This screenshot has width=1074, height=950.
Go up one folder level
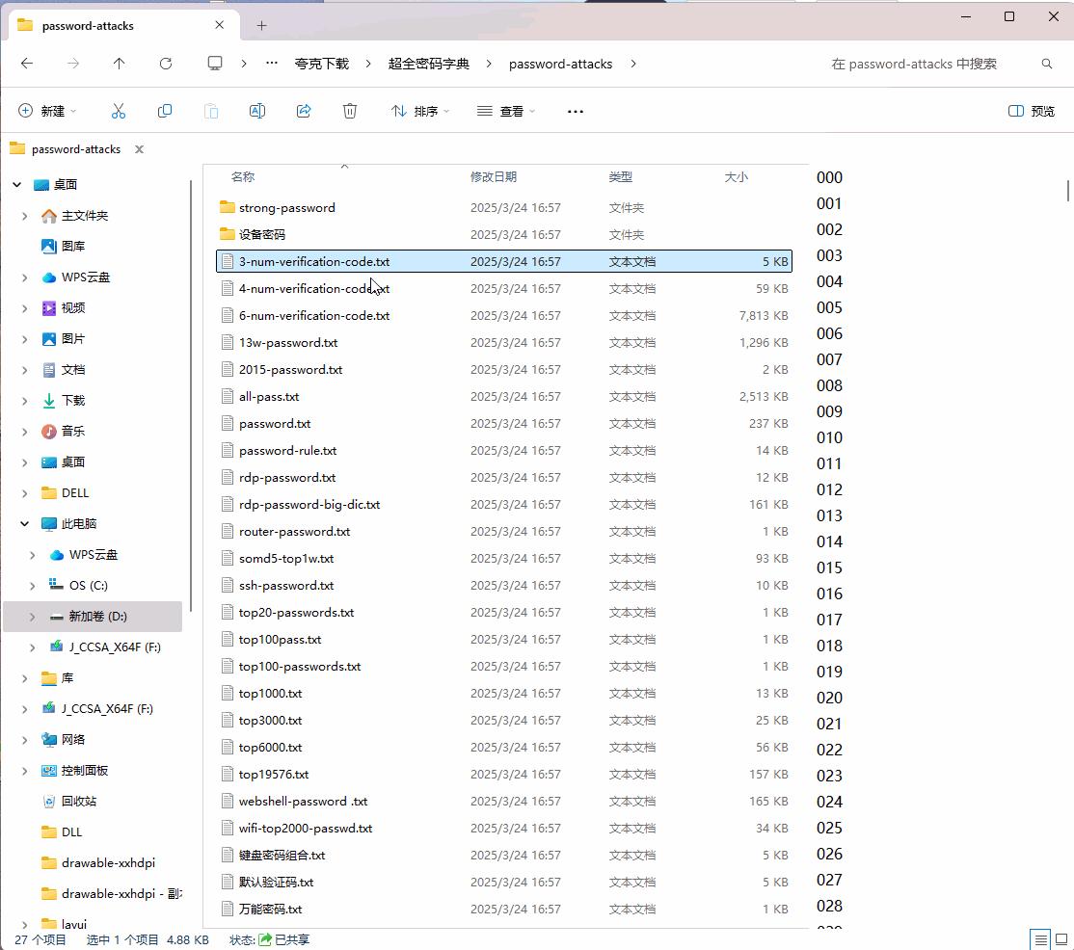[120, 64]
